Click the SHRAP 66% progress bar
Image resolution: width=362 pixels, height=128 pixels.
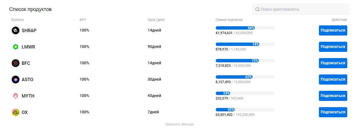point(245,28)
